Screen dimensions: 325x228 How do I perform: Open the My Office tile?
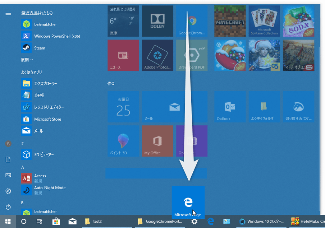pos(157,141)
